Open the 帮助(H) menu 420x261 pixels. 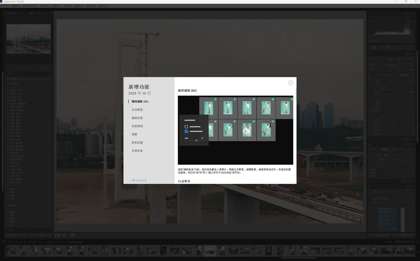point(103,6)
